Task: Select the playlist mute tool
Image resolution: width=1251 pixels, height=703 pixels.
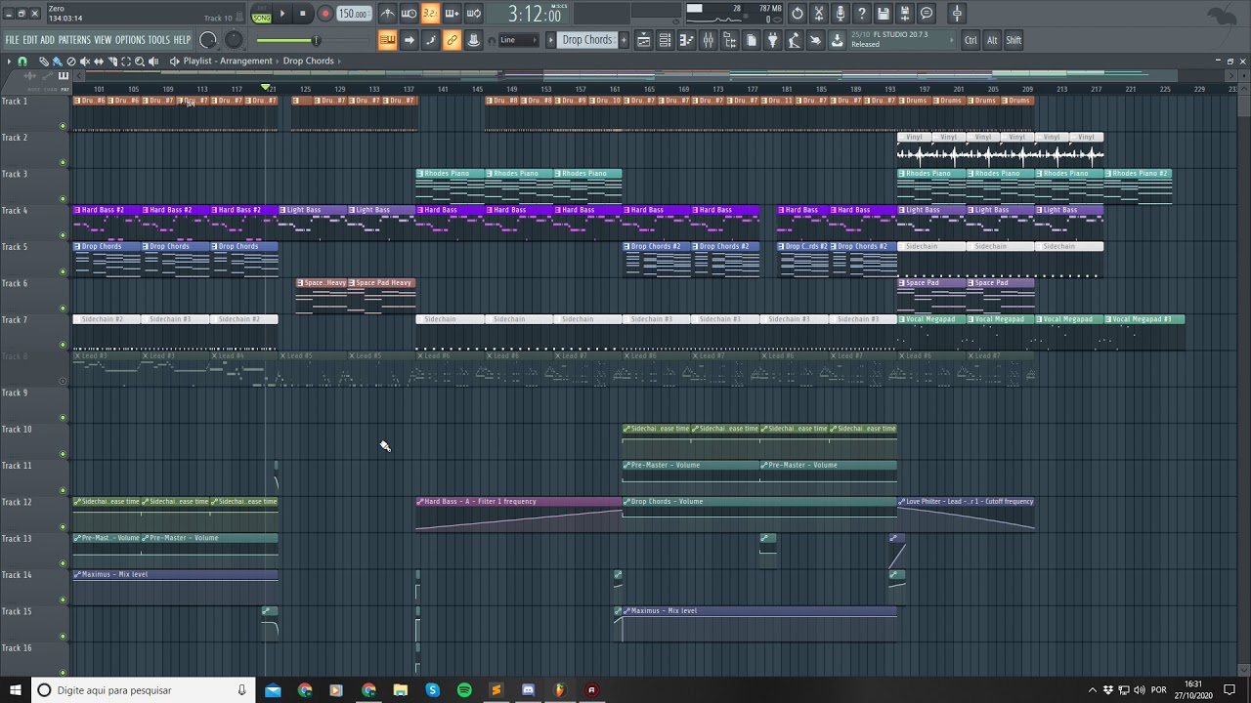Action: (x=85, y=62)
